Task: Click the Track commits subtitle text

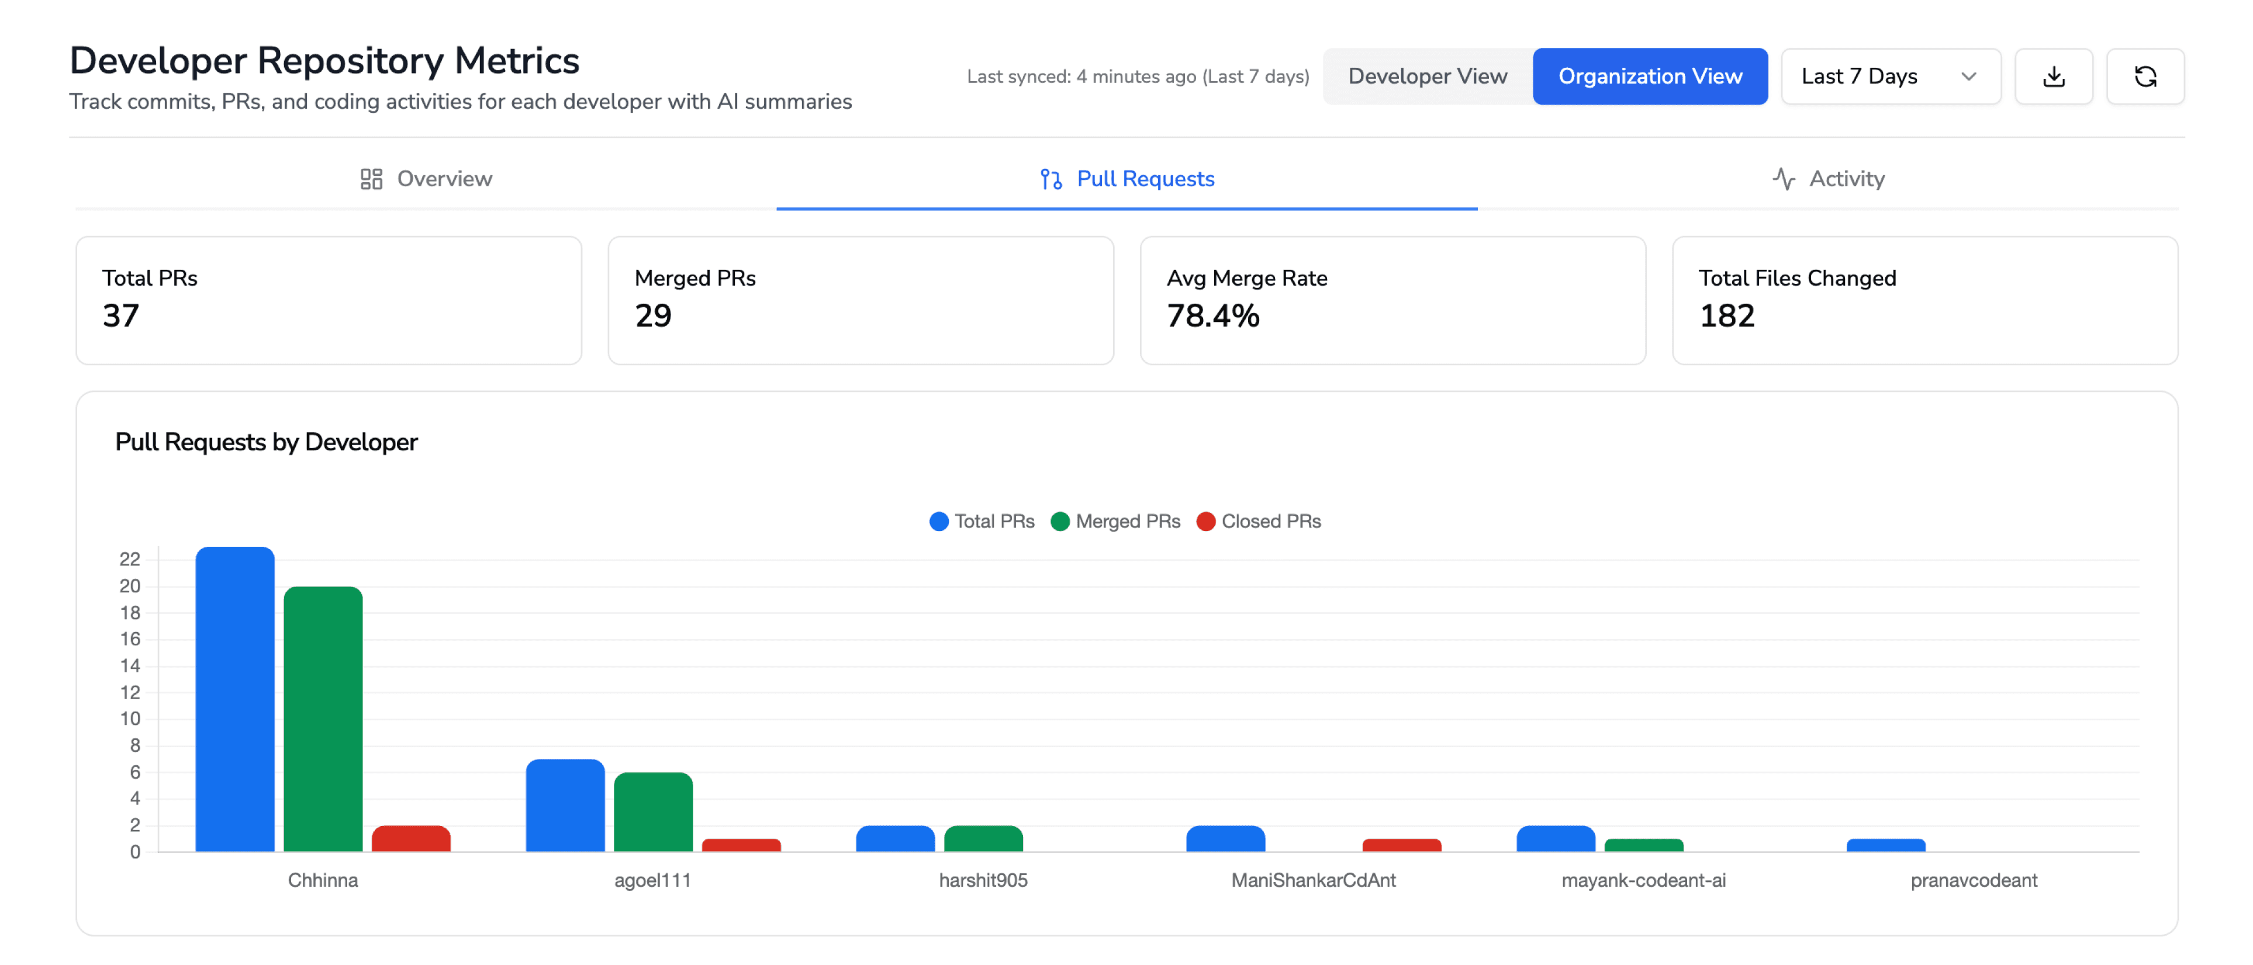Action: 460,102
